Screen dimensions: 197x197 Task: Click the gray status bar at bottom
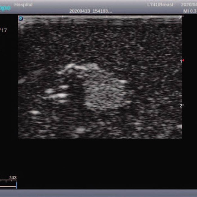point(98,193)
